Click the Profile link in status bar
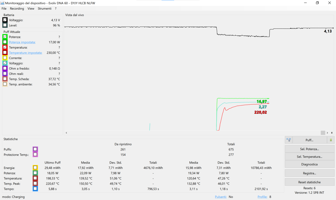This screenshot has width=336, height=200. 262,197
